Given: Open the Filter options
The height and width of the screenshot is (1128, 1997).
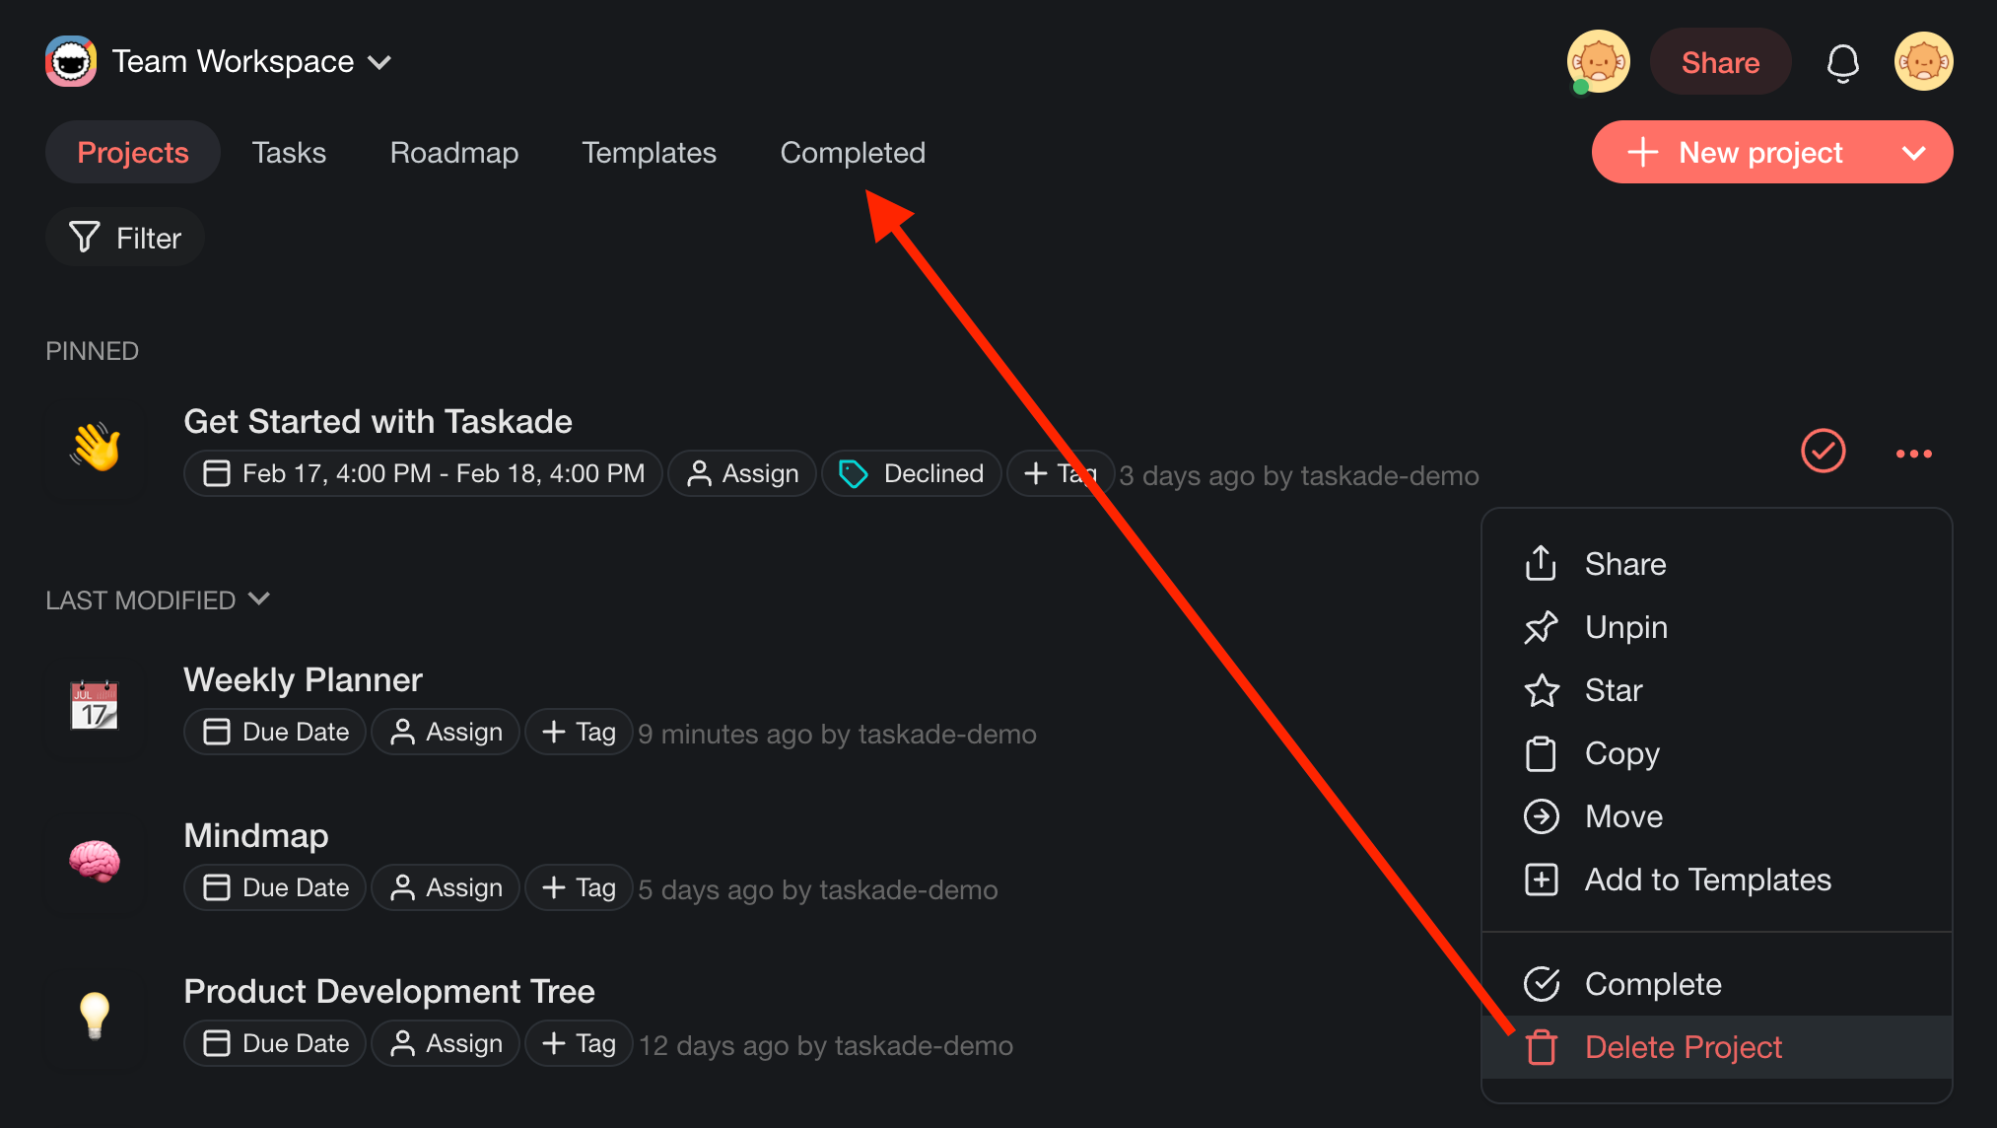Looking at the screenshot, I should click(x=125, y=238).
